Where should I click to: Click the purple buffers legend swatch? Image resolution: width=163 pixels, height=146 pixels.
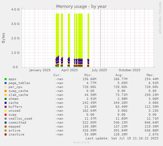click(x=6, y=107)
